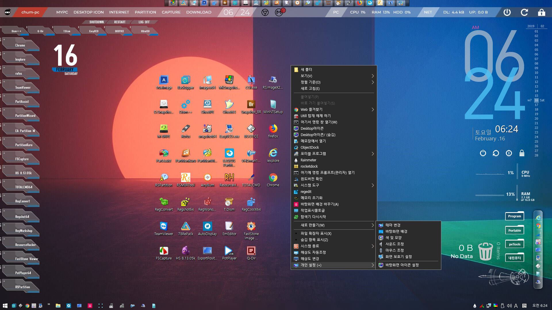The width and height of the screenshot is (552, 310).
Task: Click the power icon in top bar
Action: [x=507, y=12]
